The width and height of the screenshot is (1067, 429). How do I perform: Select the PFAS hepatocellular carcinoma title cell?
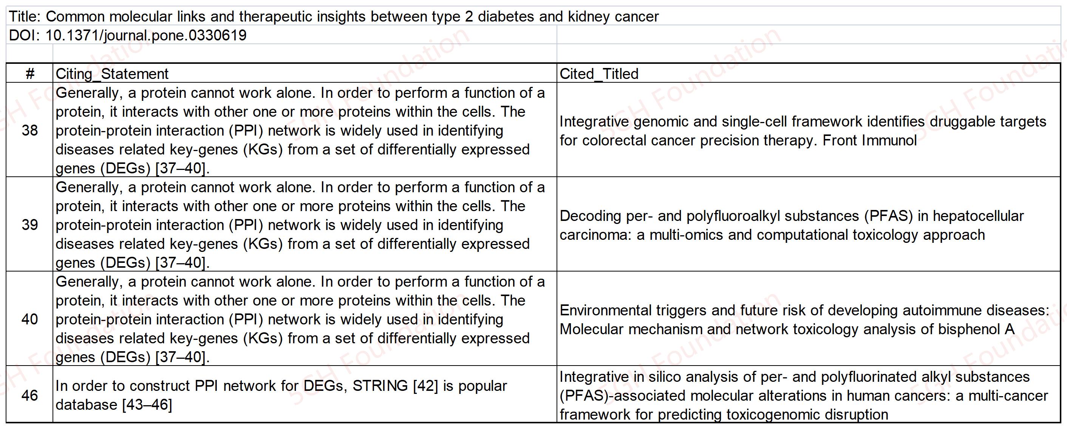pos(808,225)
